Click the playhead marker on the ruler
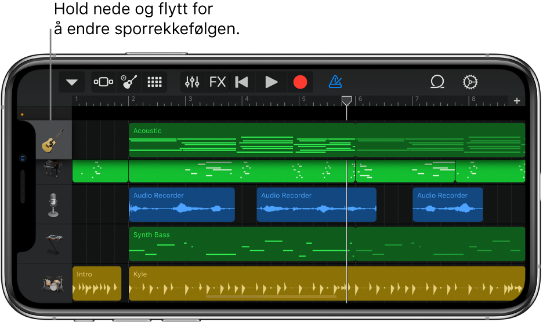 click(347, 101)
